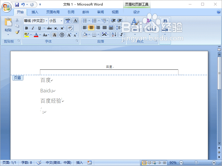This screenshot has width=222, height=166.
Task: Click the macro recording icon in the status bar
Action: pyautogui.click(x=89, y=163)
